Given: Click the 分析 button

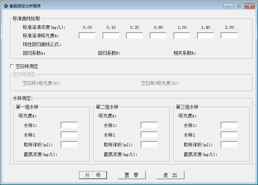Looking at the screenshot, I should (93, 175).
